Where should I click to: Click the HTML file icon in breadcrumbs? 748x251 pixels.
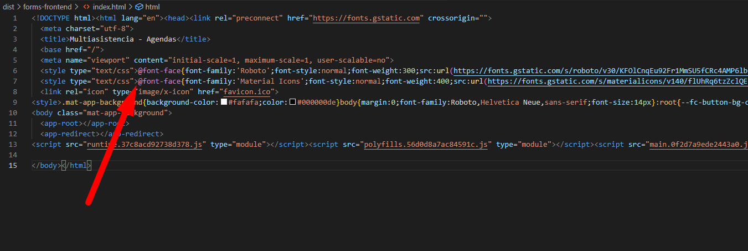86,7
